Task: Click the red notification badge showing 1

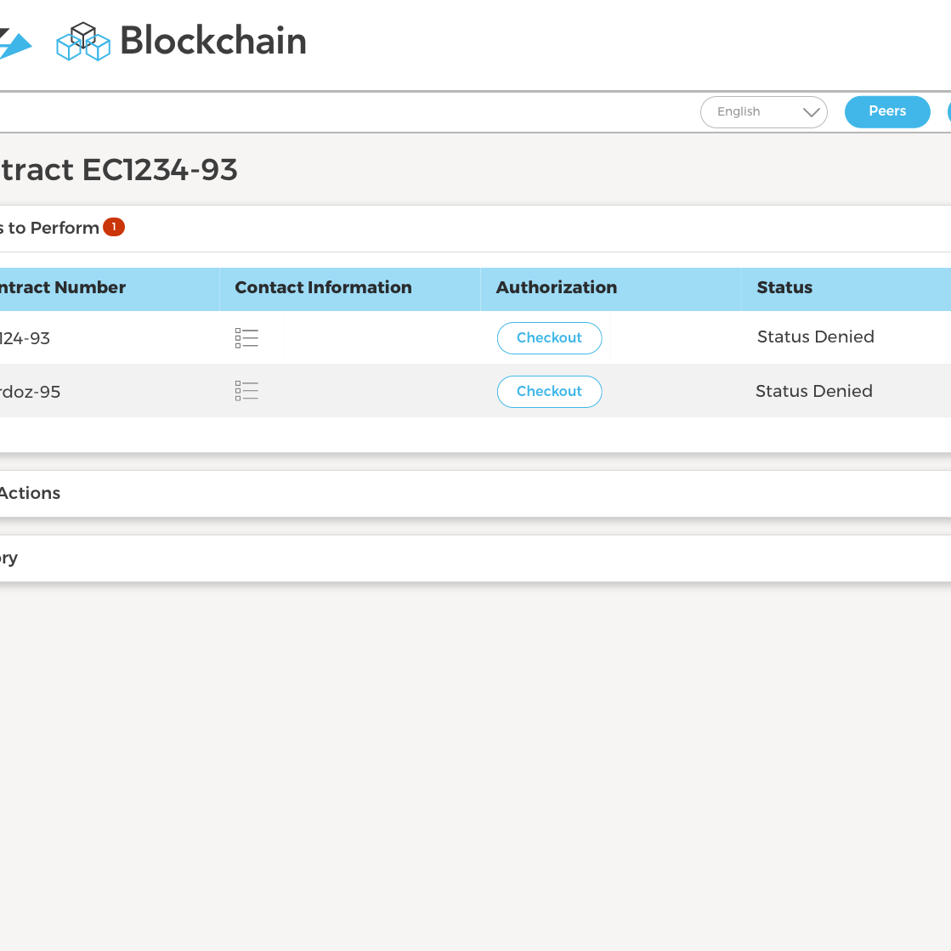Action: pyautogui.click(x=113, y=227)
